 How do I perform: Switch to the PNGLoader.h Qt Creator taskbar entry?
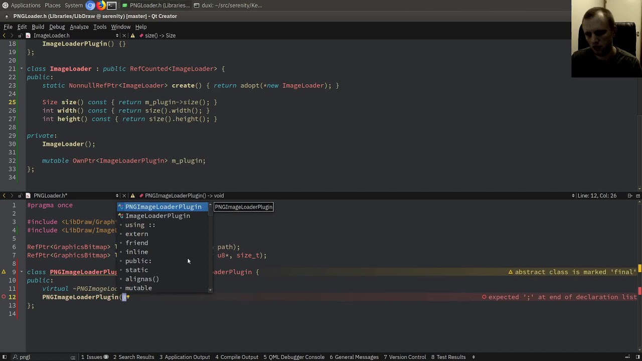pyautogui.click(x=156, y=6)
